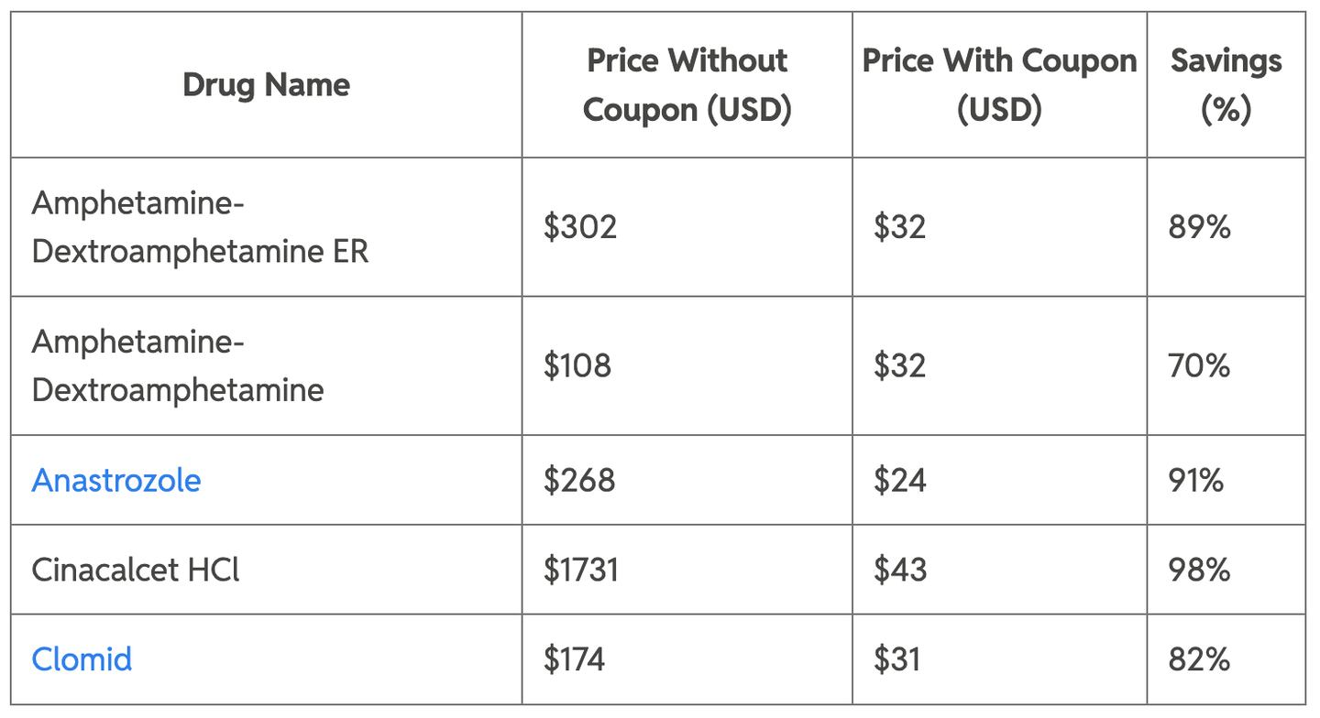The width and height of the screenshot is (1320, 718).
Task: Click the $31 coupon price cell
Action: 896,659
